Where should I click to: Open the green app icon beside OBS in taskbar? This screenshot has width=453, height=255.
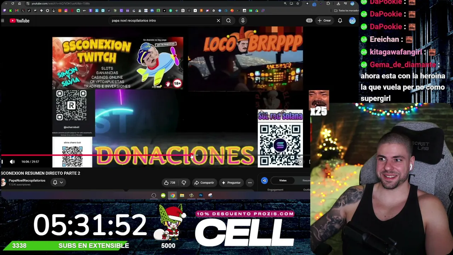pyautogui.click(x=163, y=195)
